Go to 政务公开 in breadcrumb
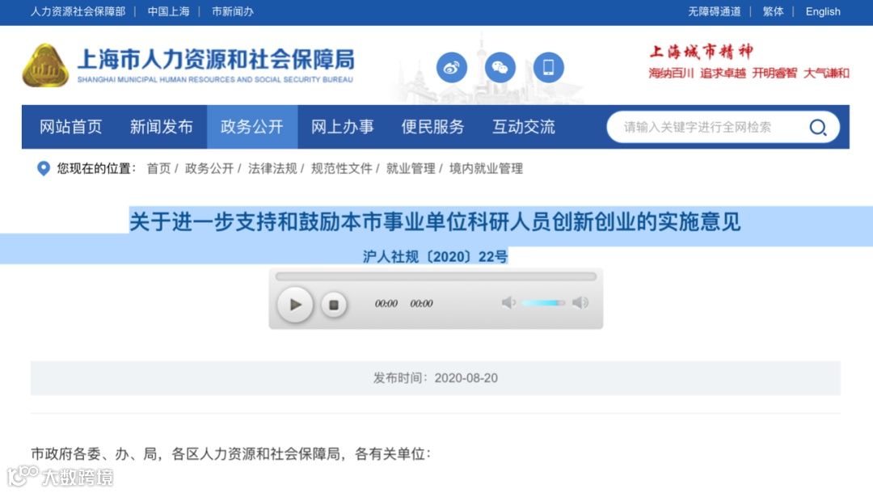This screenshot has height=493, width=873. pyautogui.click(x=209, y=169)
